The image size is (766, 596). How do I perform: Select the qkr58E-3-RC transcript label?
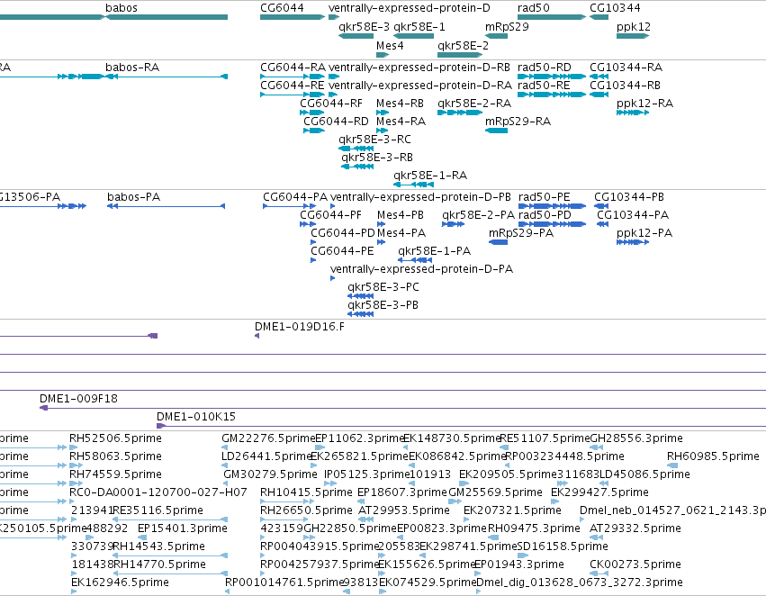click(374, 140)
